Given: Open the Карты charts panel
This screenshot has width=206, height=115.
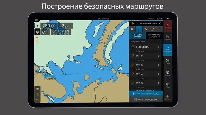Looking at the screenshot, I should pyautogui.click(x=168, y=73).
